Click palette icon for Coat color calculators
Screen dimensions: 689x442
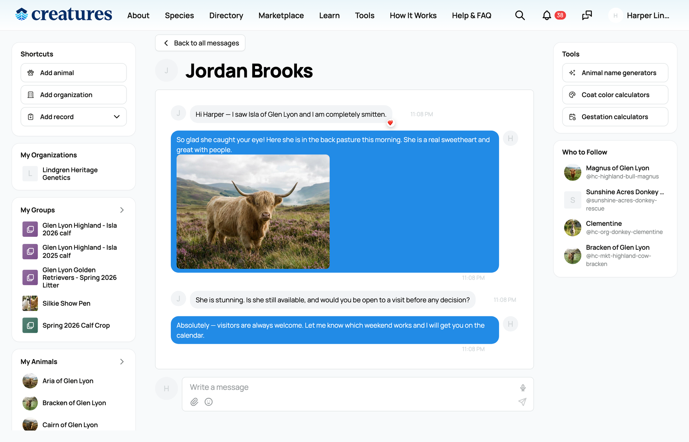(x=572, y=95)
